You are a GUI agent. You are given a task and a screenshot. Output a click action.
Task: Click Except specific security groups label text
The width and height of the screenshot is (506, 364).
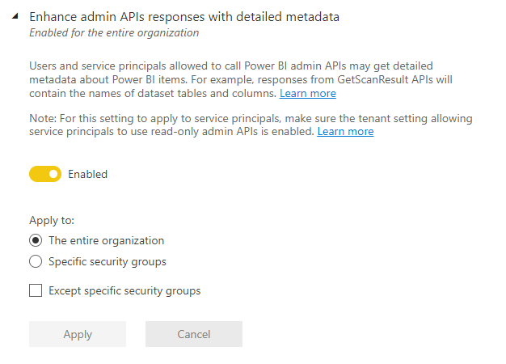124,290
